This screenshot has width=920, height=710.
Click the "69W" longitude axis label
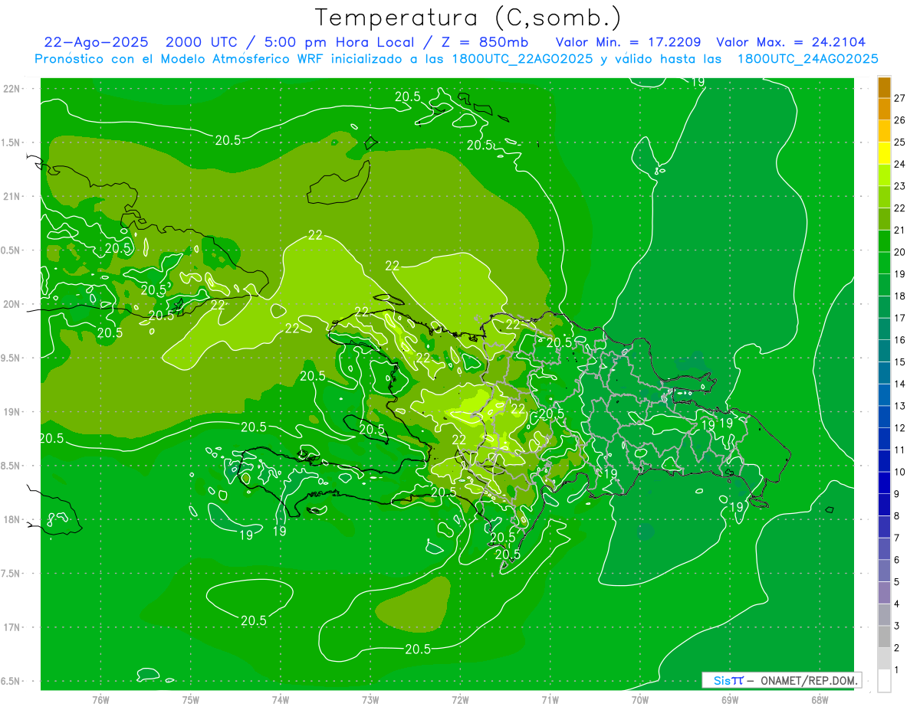[730, 700]
